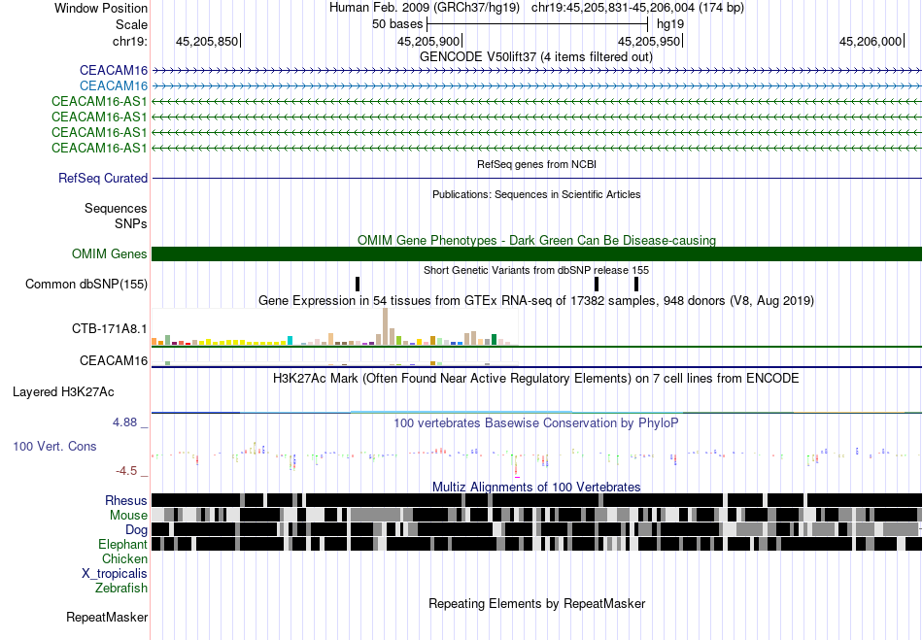Open the H3K27Ac Mark track title
The image size is (923, 640).
(x=536, y=378)
